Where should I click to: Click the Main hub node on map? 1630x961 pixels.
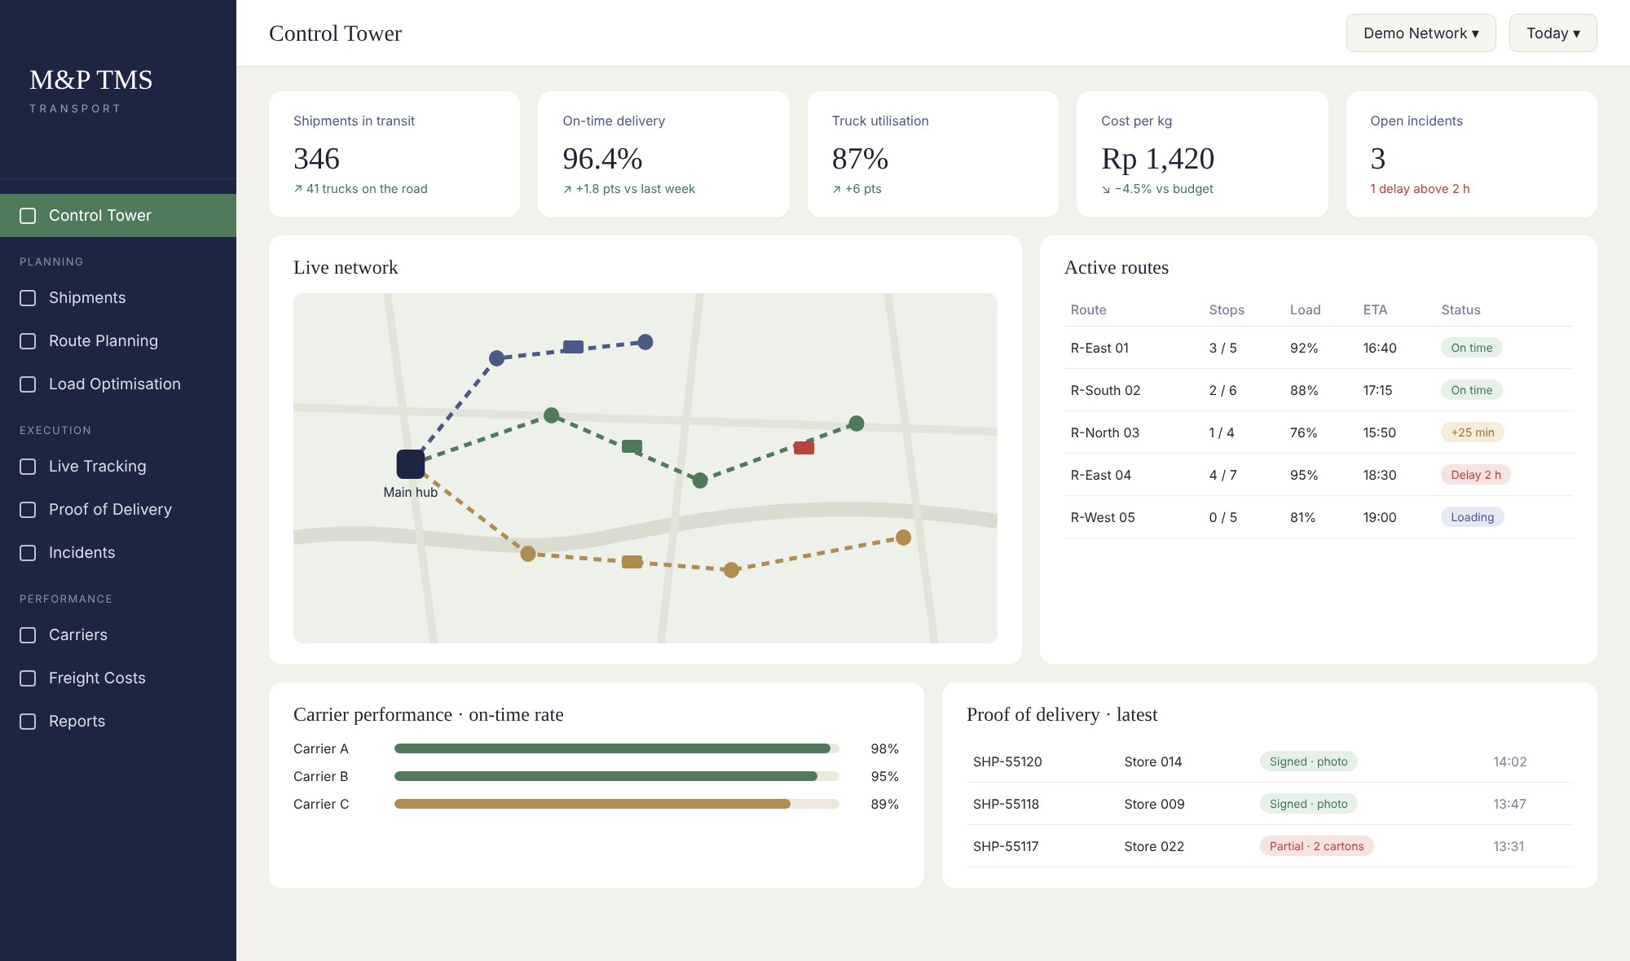point(410,463)
